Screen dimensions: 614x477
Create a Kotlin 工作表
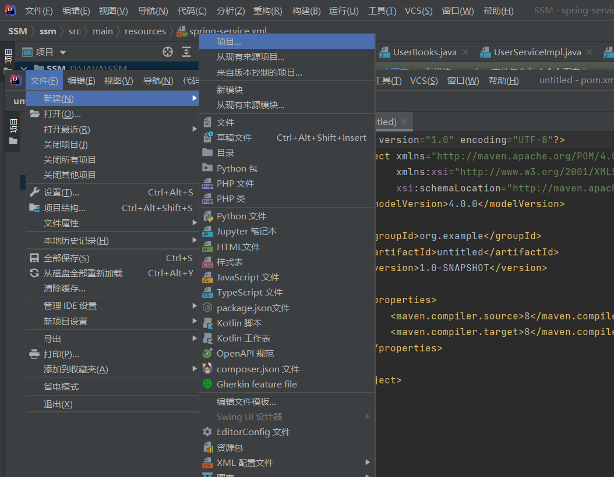287,339
